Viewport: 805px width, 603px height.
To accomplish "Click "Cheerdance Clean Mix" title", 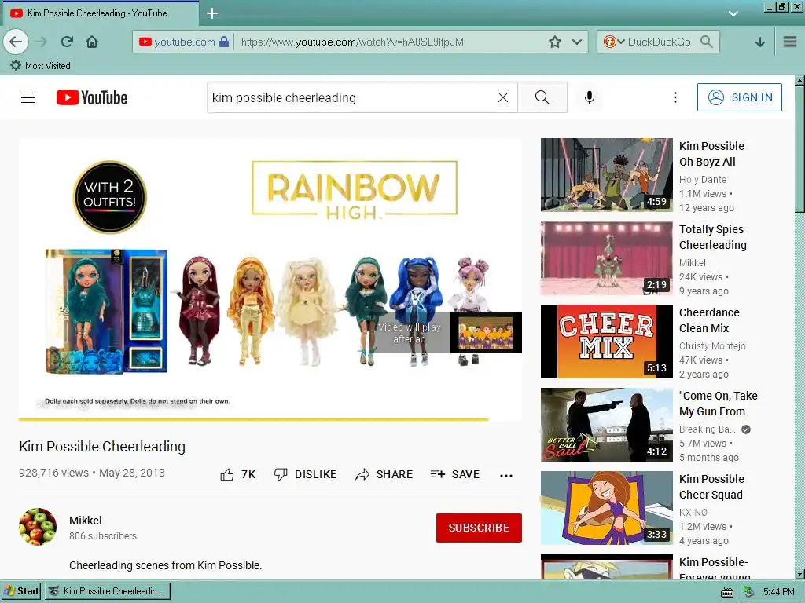I will click(x=710, y=320).
